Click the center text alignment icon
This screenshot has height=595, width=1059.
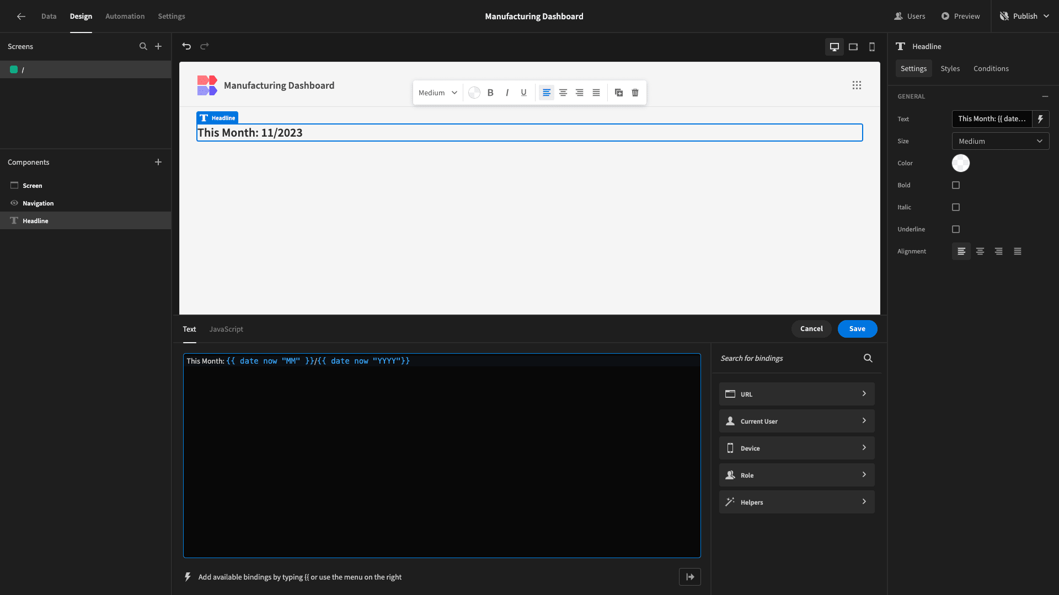(563, 92)
